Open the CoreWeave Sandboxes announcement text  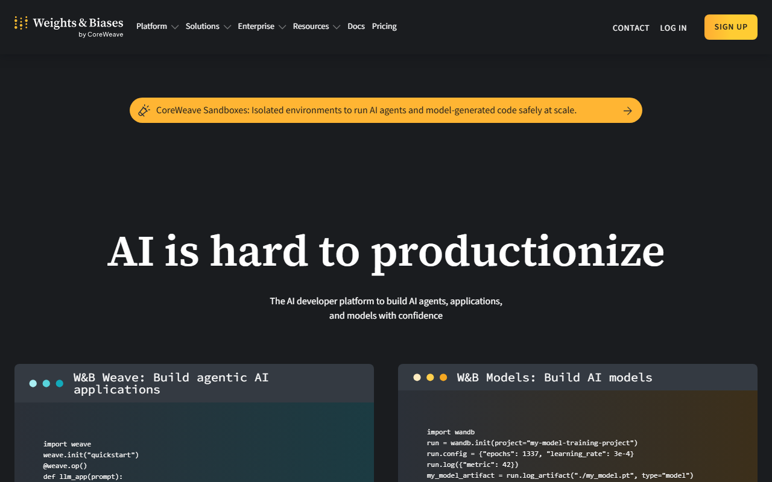click(366, 110)
